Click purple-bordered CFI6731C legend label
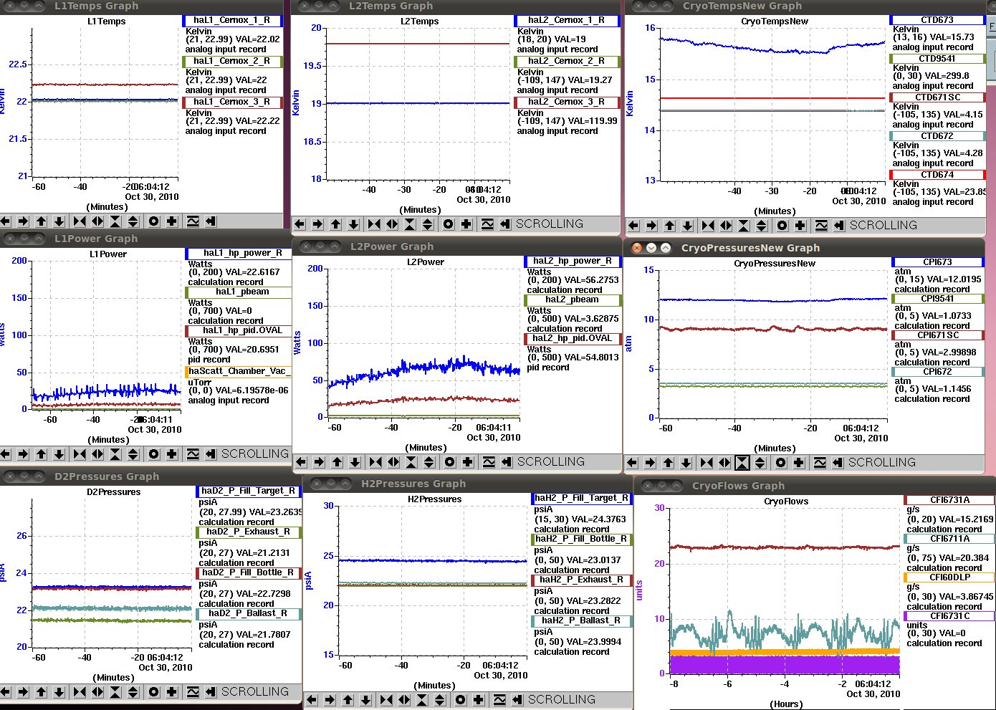This screenshot has width=996, height=710. [949, 616]
